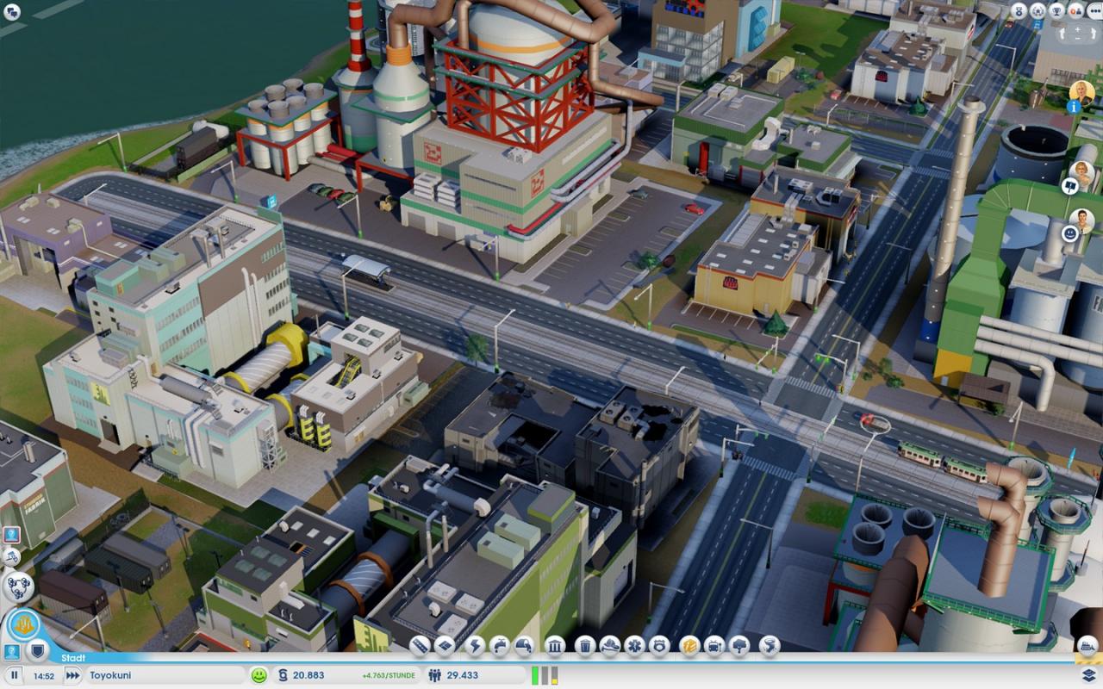The height and width of the screenshot is (689, 1103).
Task: Open the medal achievements icon
Action: tap(1020, 11)
